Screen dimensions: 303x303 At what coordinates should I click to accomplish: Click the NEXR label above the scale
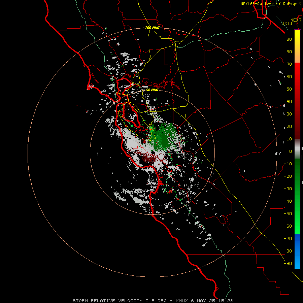[x=296, y=20]
